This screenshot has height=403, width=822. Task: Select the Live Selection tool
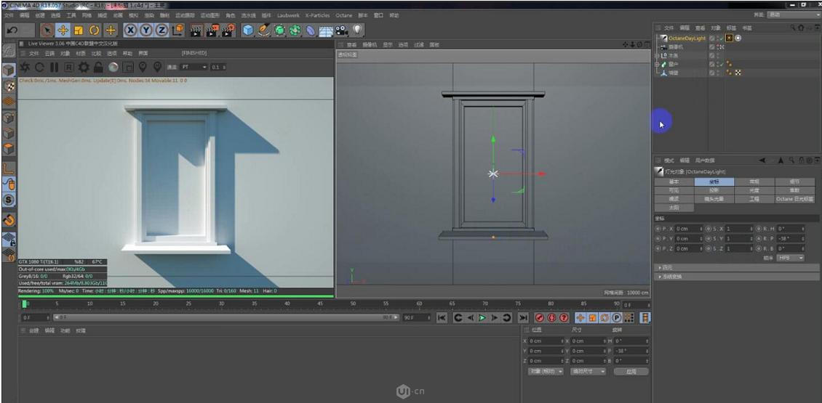pyautogui.click(x=47, y=30)
